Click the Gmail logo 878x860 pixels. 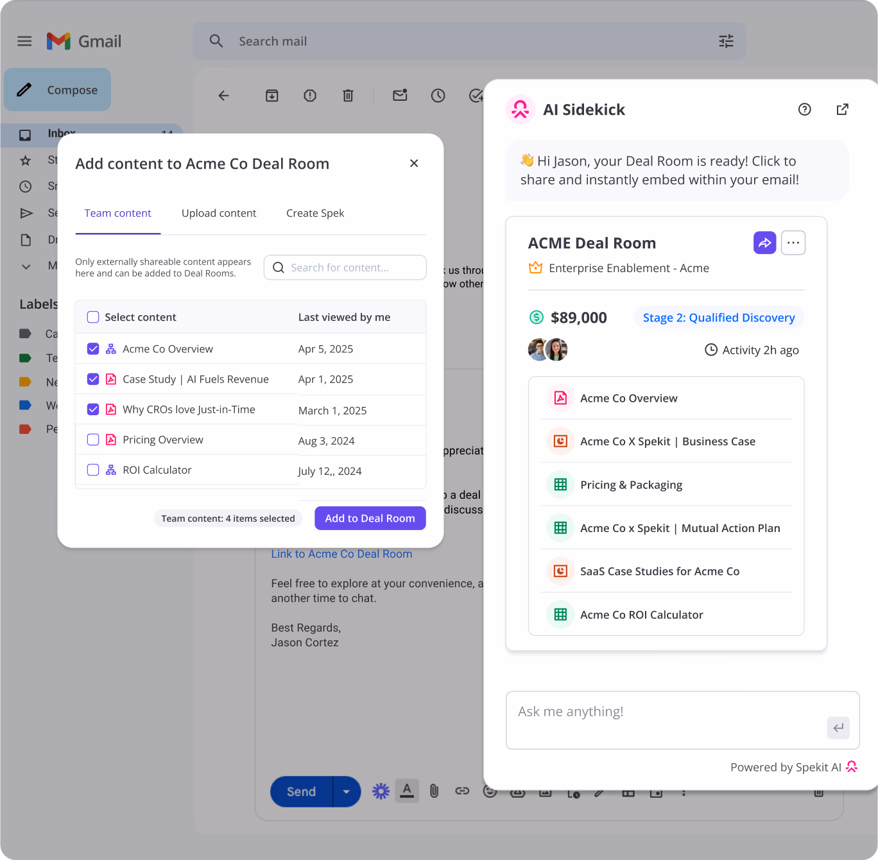tap(84, 42)
